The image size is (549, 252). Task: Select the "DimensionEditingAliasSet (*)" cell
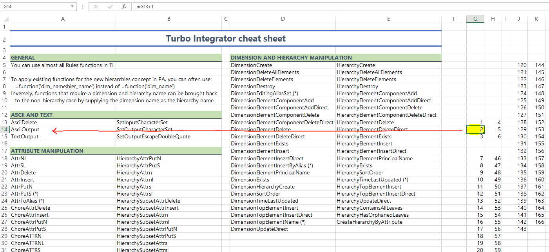click(x=283, y=93)
